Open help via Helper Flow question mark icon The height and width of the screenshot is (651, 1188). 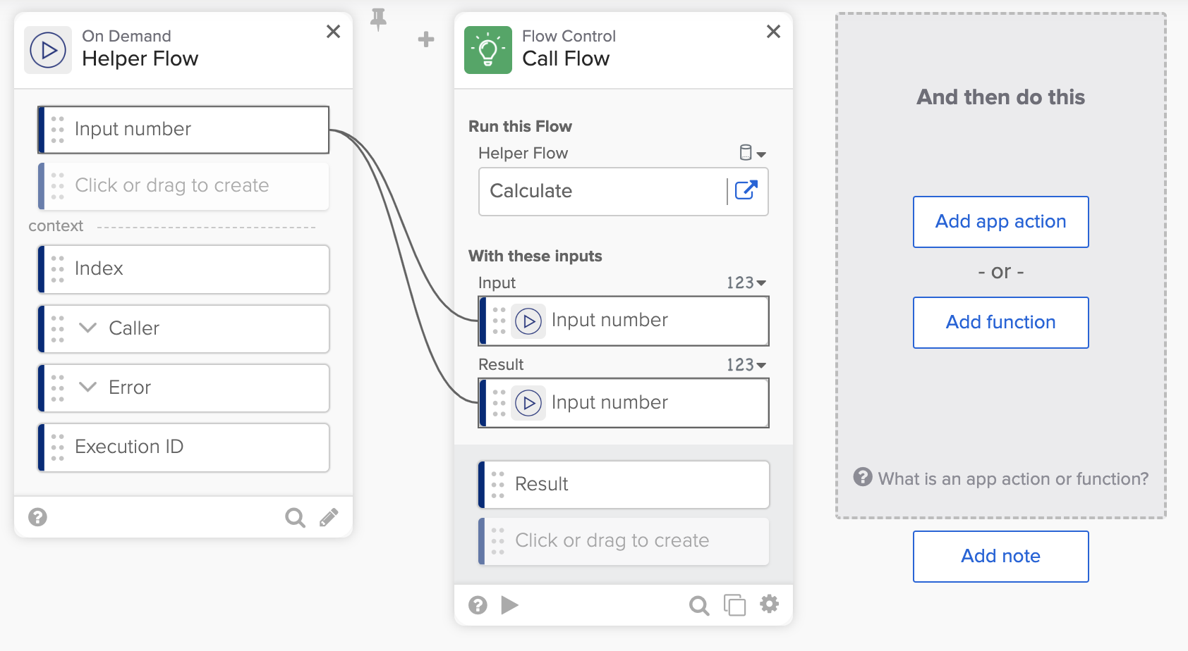37,517
